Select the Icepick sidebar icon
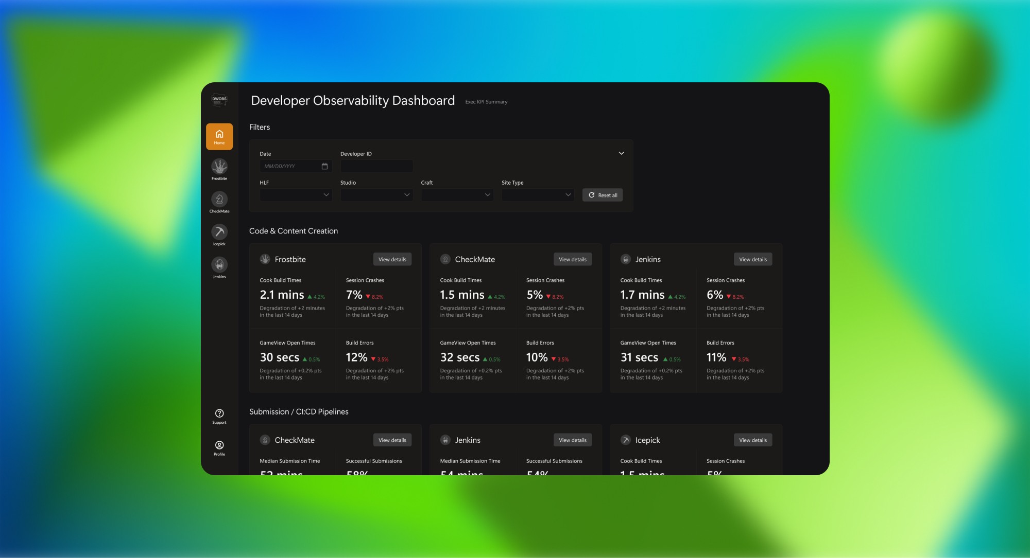Viewport: 1030px width, 558px height. coord(219,233)
